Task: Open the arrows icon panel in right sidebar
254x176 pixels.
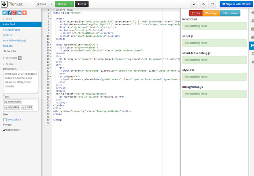Action: click(252, 54)
